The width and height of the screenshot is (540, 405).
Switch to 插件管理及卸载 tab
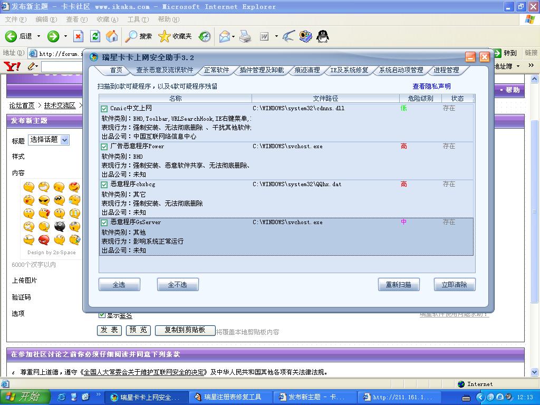pyautogui.click(x=262, y=70)
